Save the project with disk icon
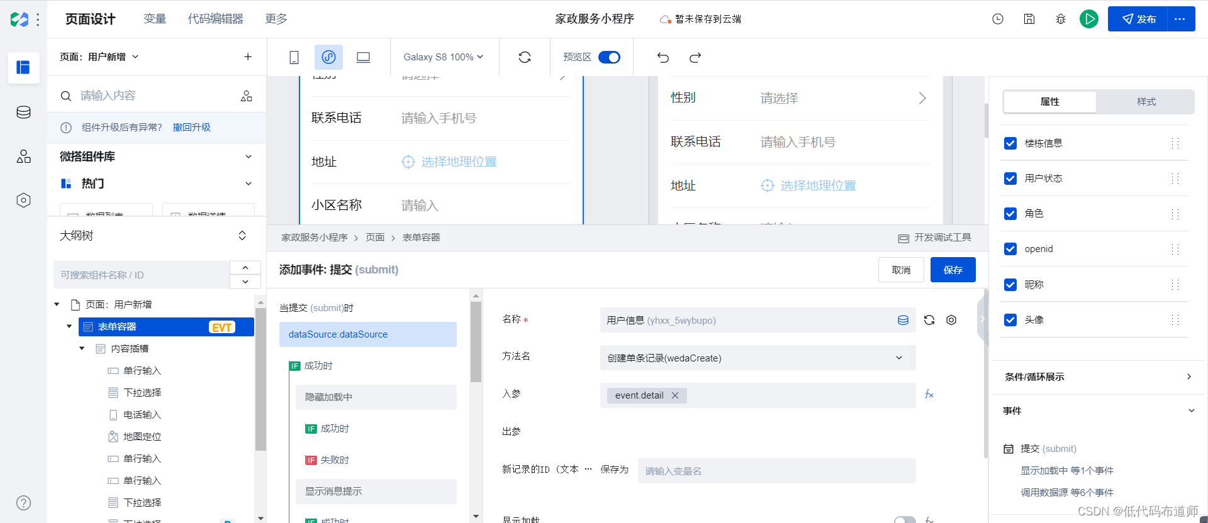The image size is (1208, 523). (1029, 19)
